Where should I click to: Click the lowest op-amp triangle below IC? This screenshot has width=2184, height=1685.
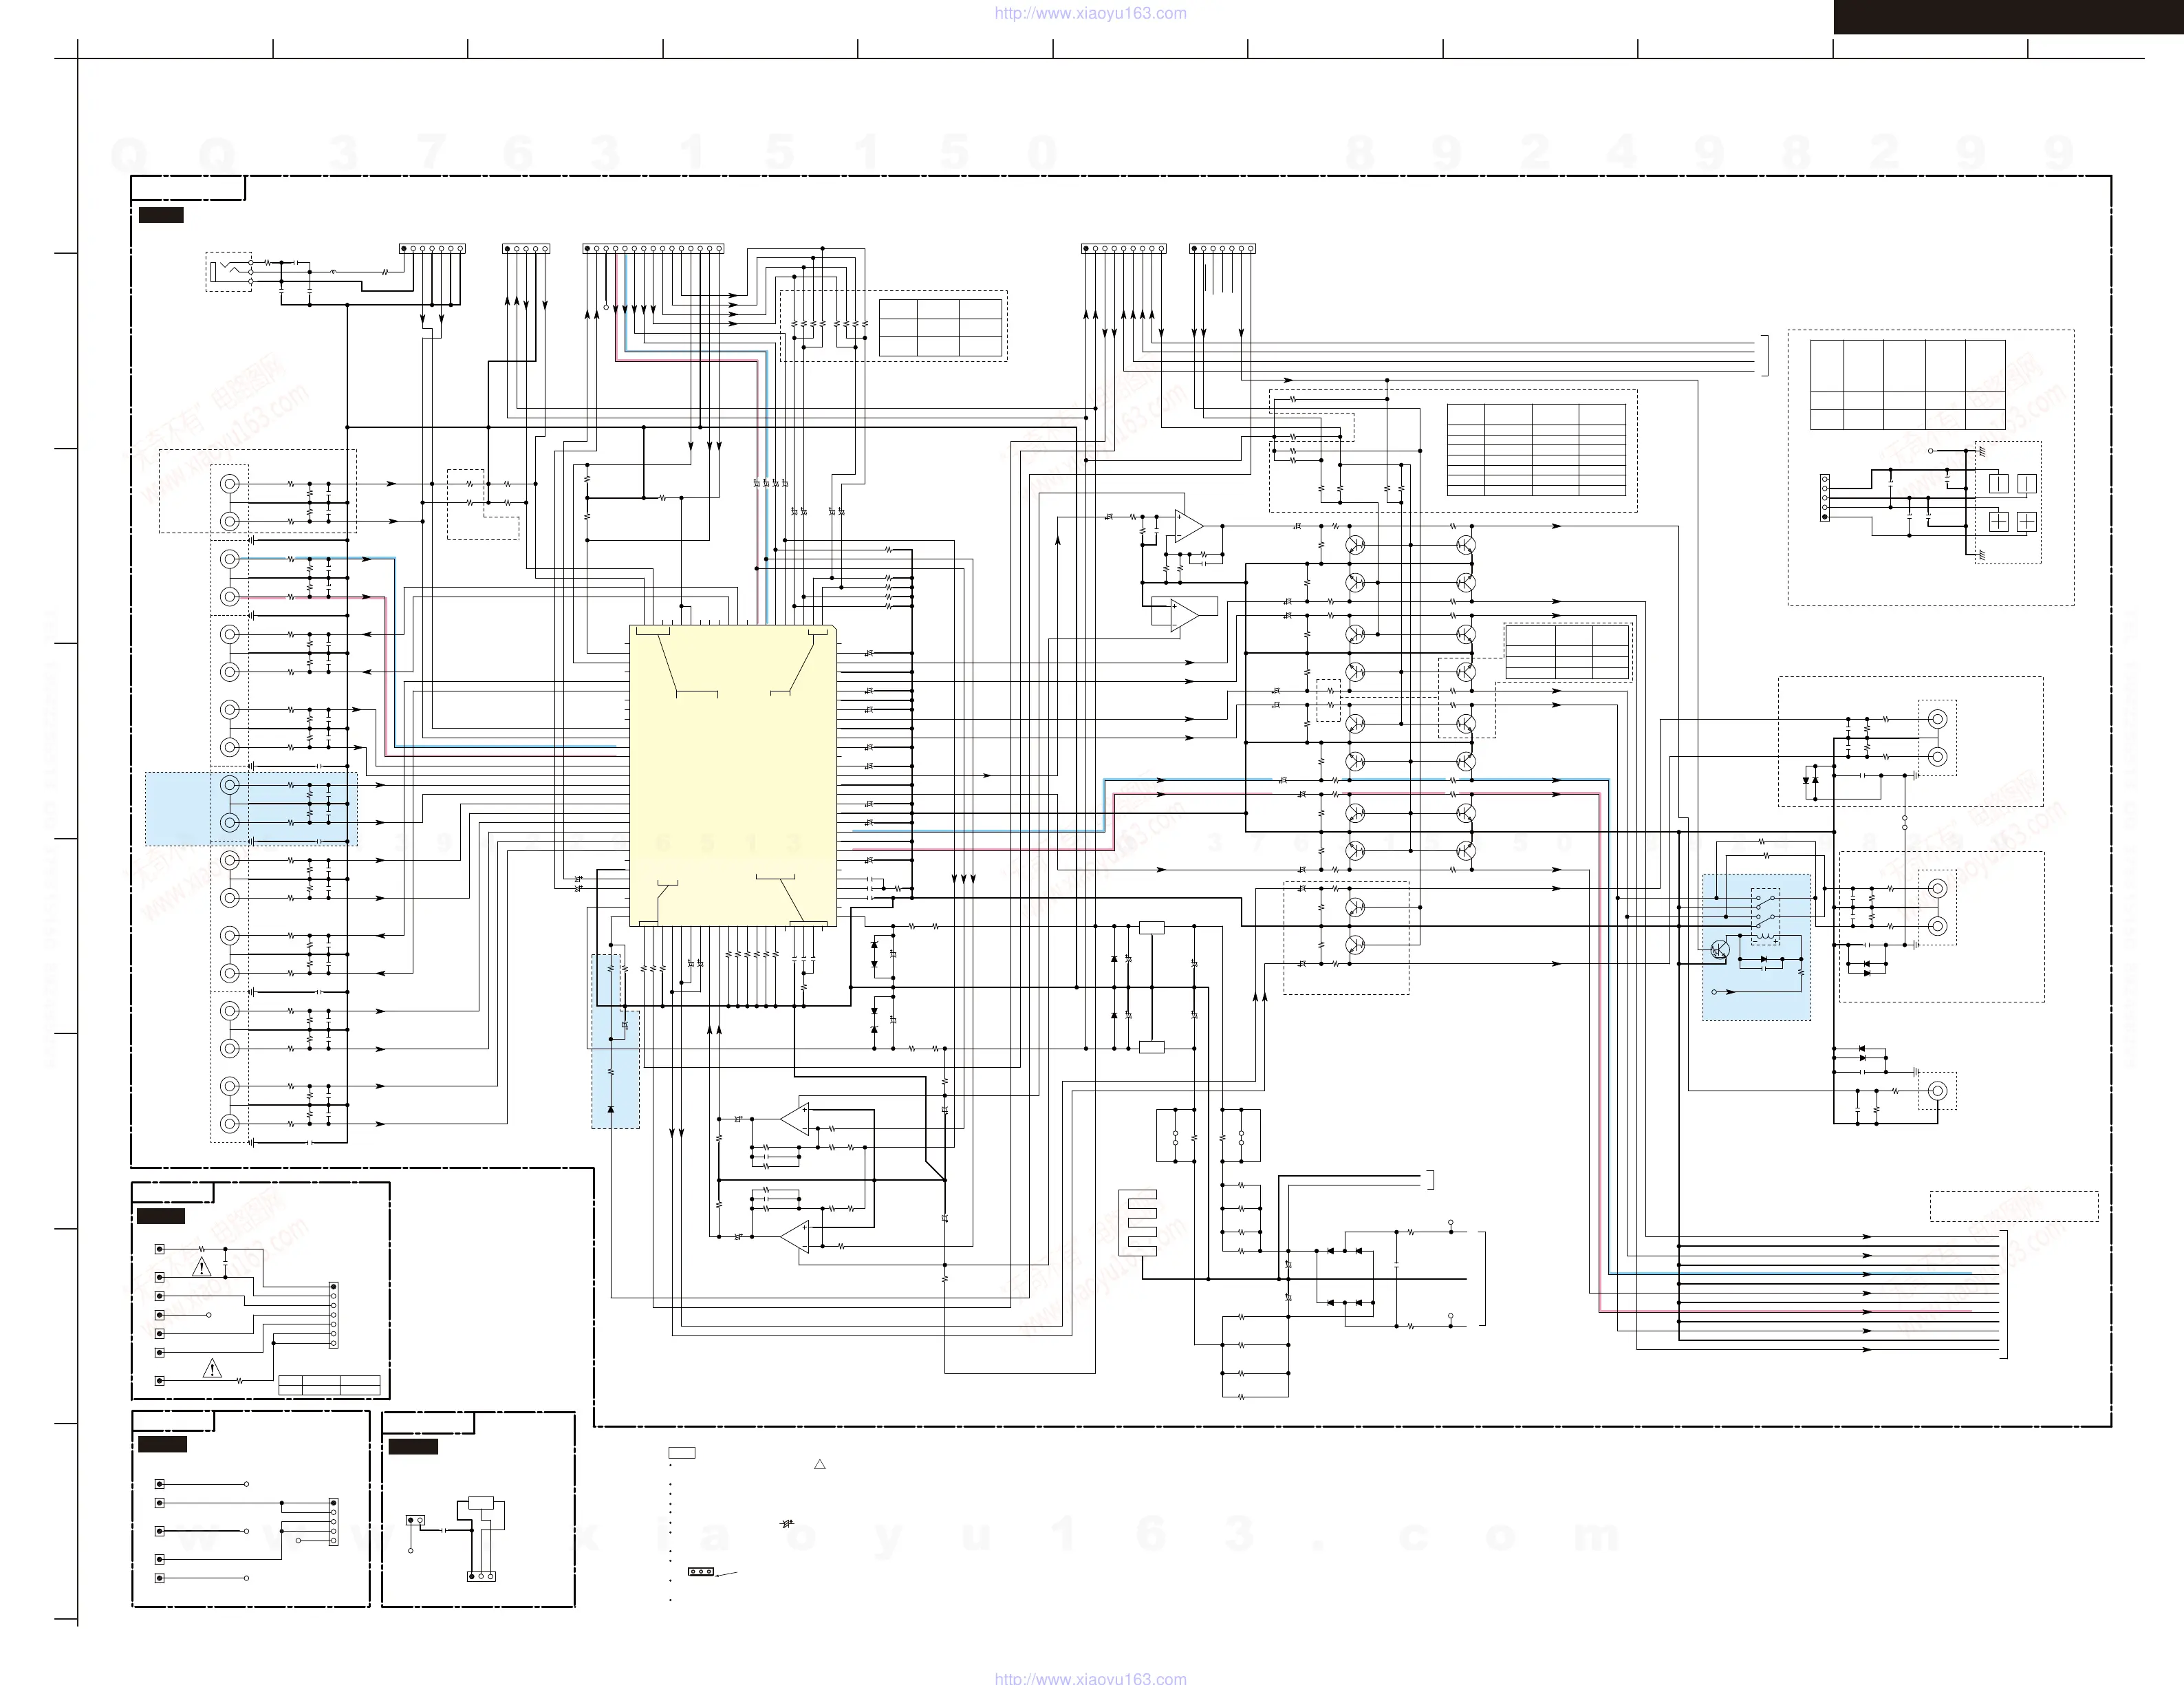796,1237
